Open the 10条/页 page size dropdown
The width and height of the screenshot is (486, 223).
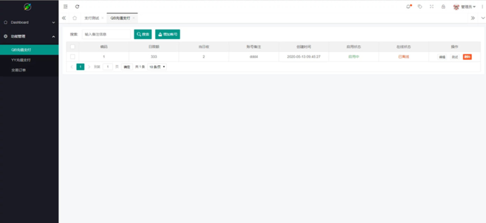(157, 67)
